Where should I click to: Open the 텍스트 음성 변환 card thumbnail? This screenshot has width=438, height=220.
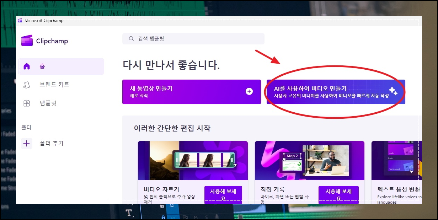click(397, 161)
